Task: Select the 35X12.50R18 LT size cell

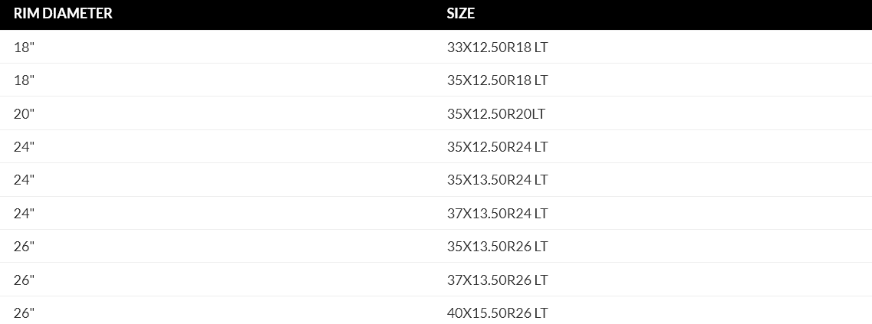Action: point(497,80)
